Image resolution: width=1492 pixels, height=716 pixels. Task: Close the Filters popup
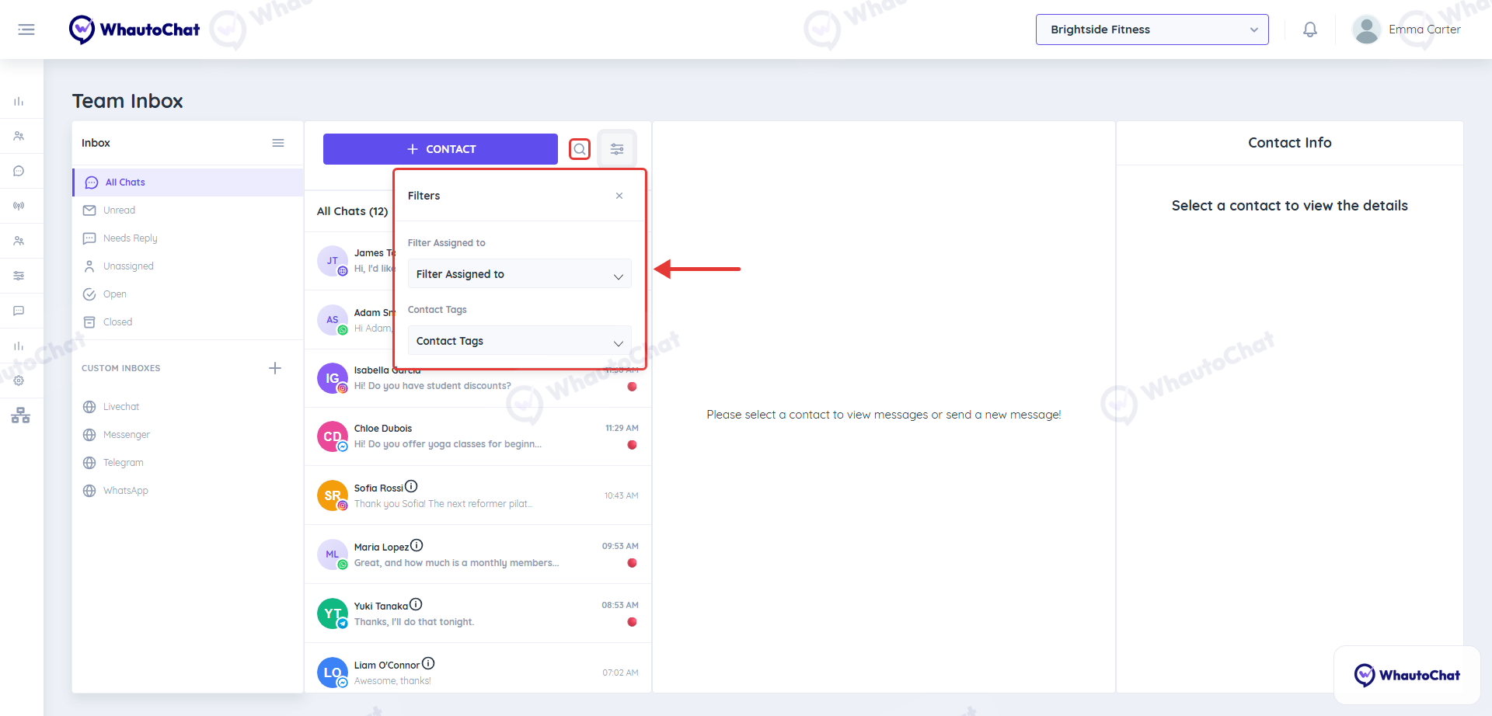619,196
